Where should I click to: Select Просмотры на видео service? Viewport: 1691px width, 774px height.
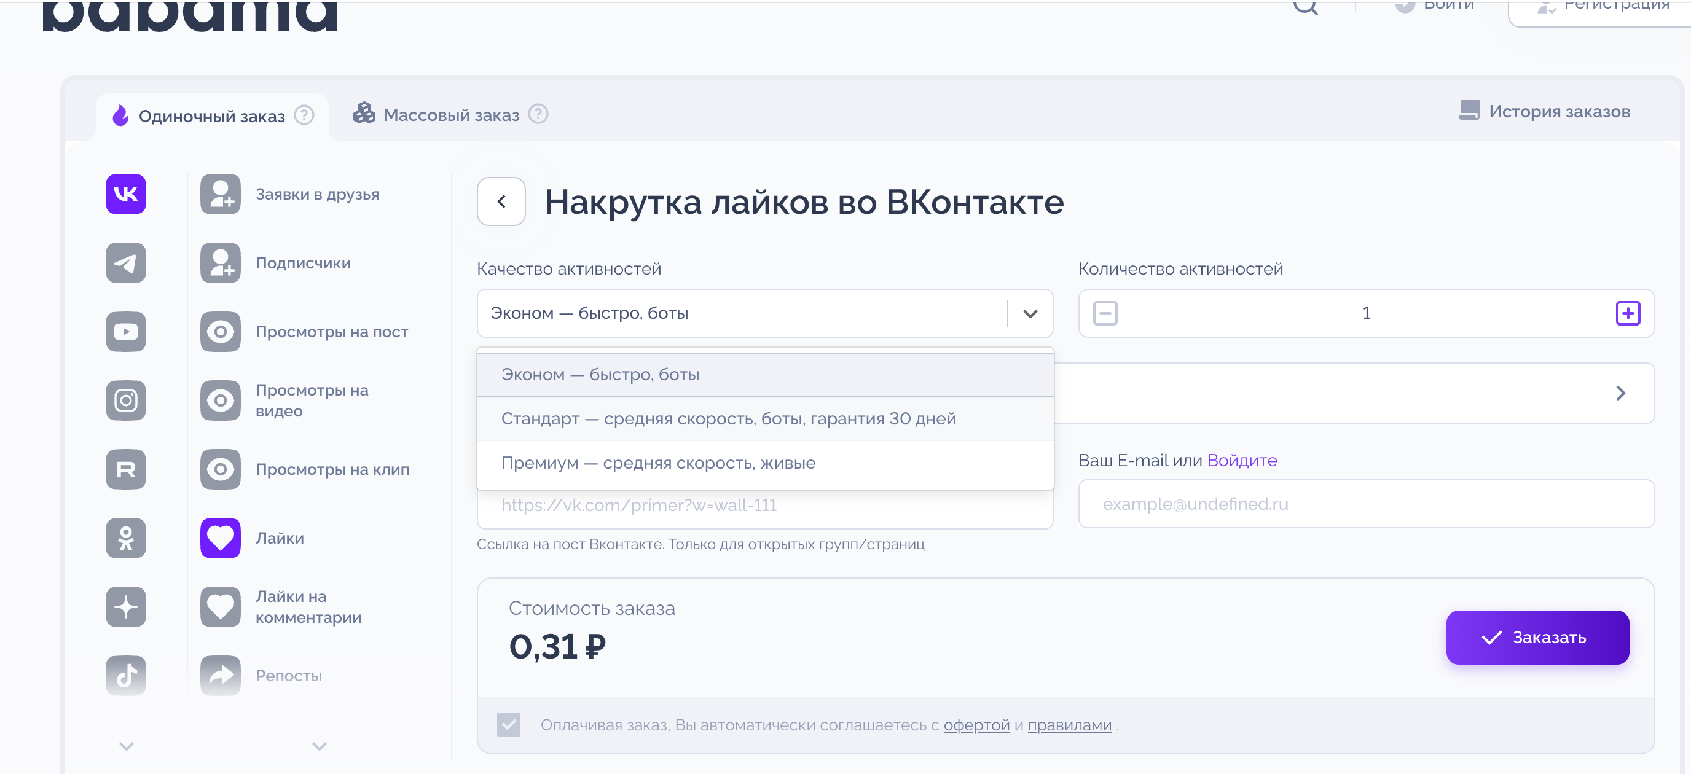tap(313, 401)
